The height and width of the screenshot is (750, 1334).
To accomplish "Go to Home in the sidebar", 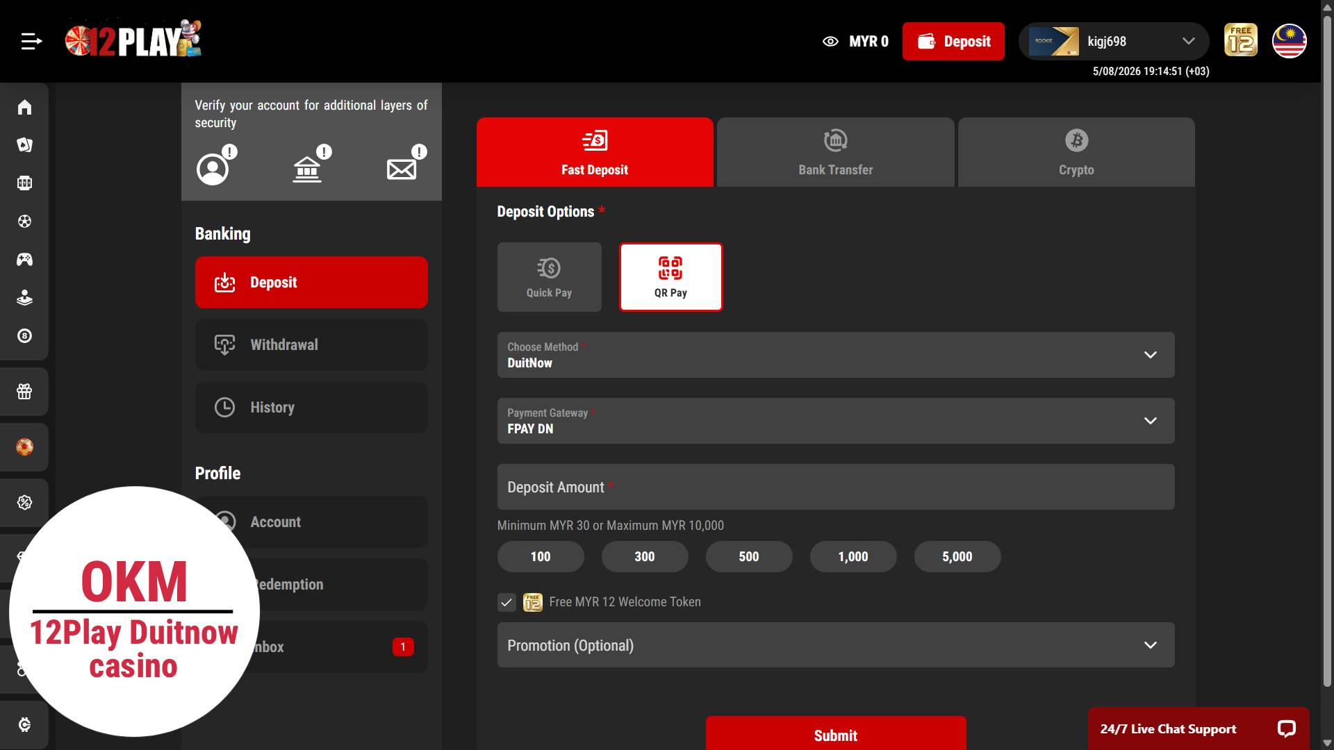I will [x=25, y=107].
